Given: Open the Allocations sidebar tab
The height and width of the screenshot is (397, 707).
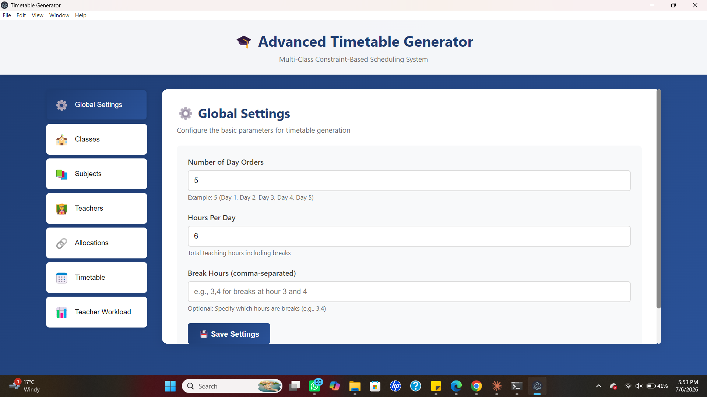Looking at the screenshot, I should click(x=96, y=243).
